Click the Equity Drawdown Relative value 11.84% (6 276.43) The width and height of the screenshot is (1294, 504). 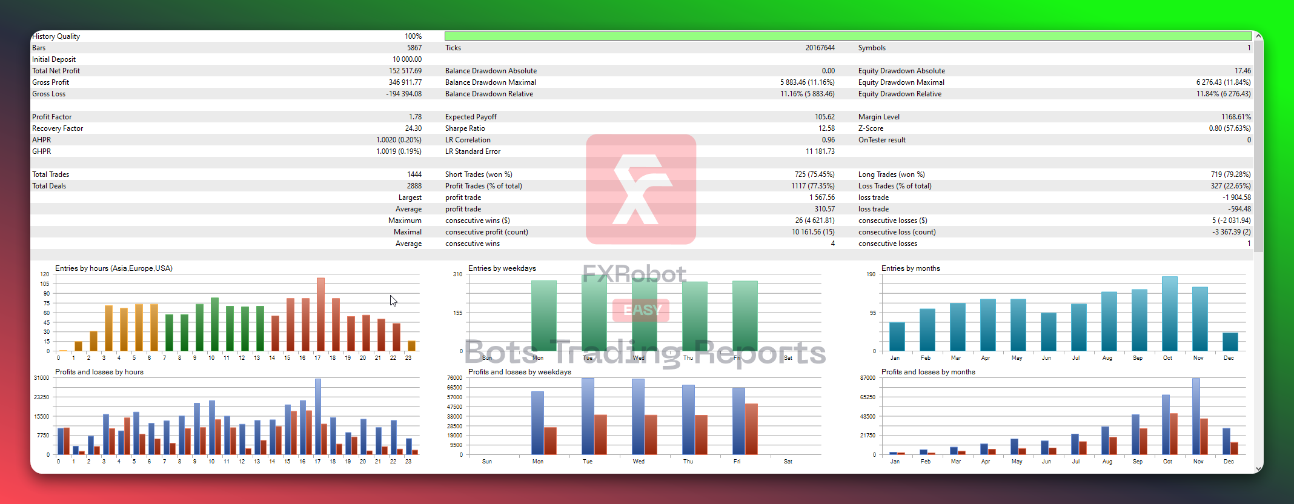(x=1224, y=94)
